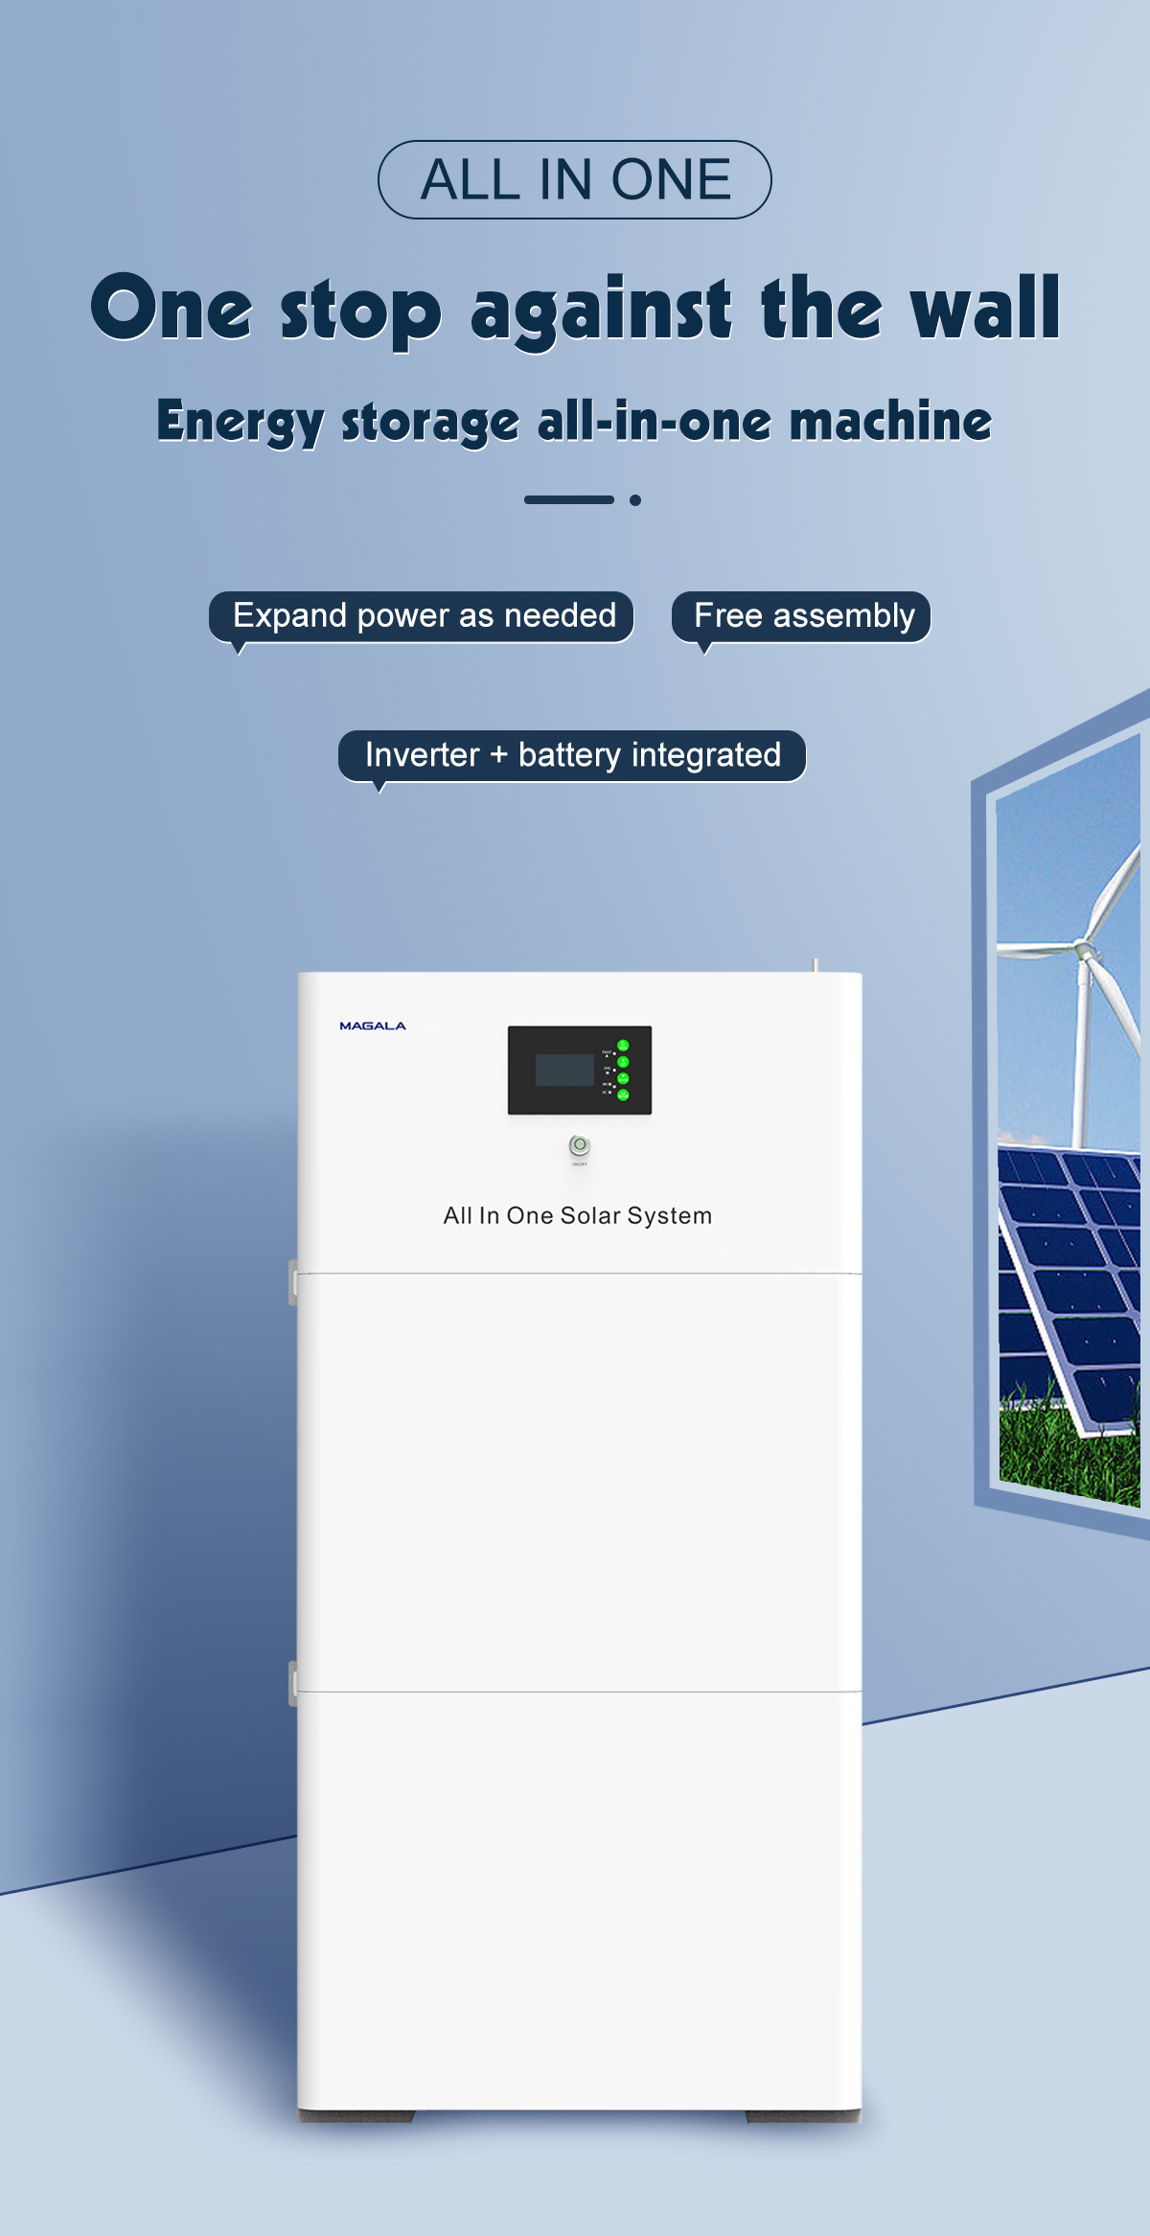Click the 'All In One Solar System' label
This screenshot has width=1150, height=2236.
point(577,1215)
